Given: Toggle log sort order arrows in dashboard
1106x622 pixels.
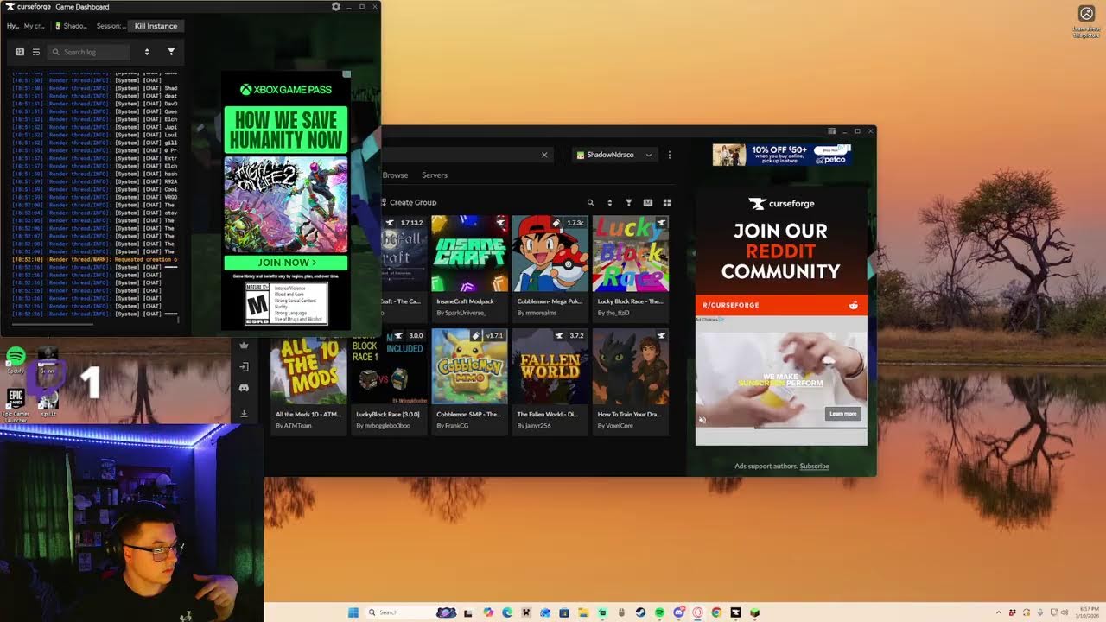Looking at the screenshot, I should pos(147,52).
